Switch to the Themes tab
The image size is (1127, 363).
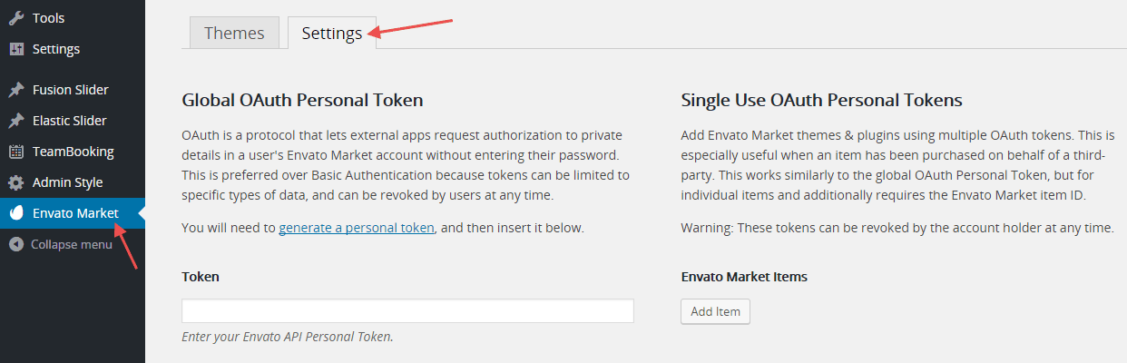234,34
